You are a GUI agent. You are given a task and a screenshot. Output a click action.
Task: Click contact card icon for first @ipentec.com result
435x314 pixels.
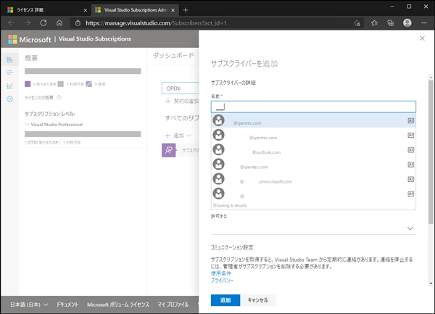tap(410, 120)
